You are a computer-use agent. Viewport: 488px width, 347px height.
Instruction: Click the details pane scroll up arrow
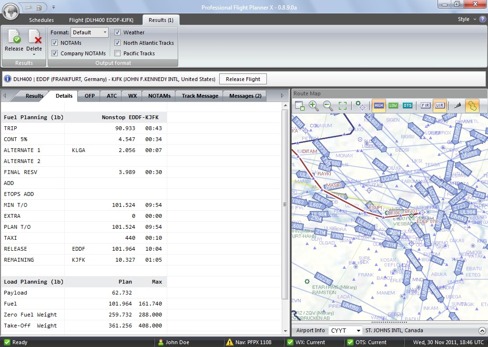coord(285,106)
